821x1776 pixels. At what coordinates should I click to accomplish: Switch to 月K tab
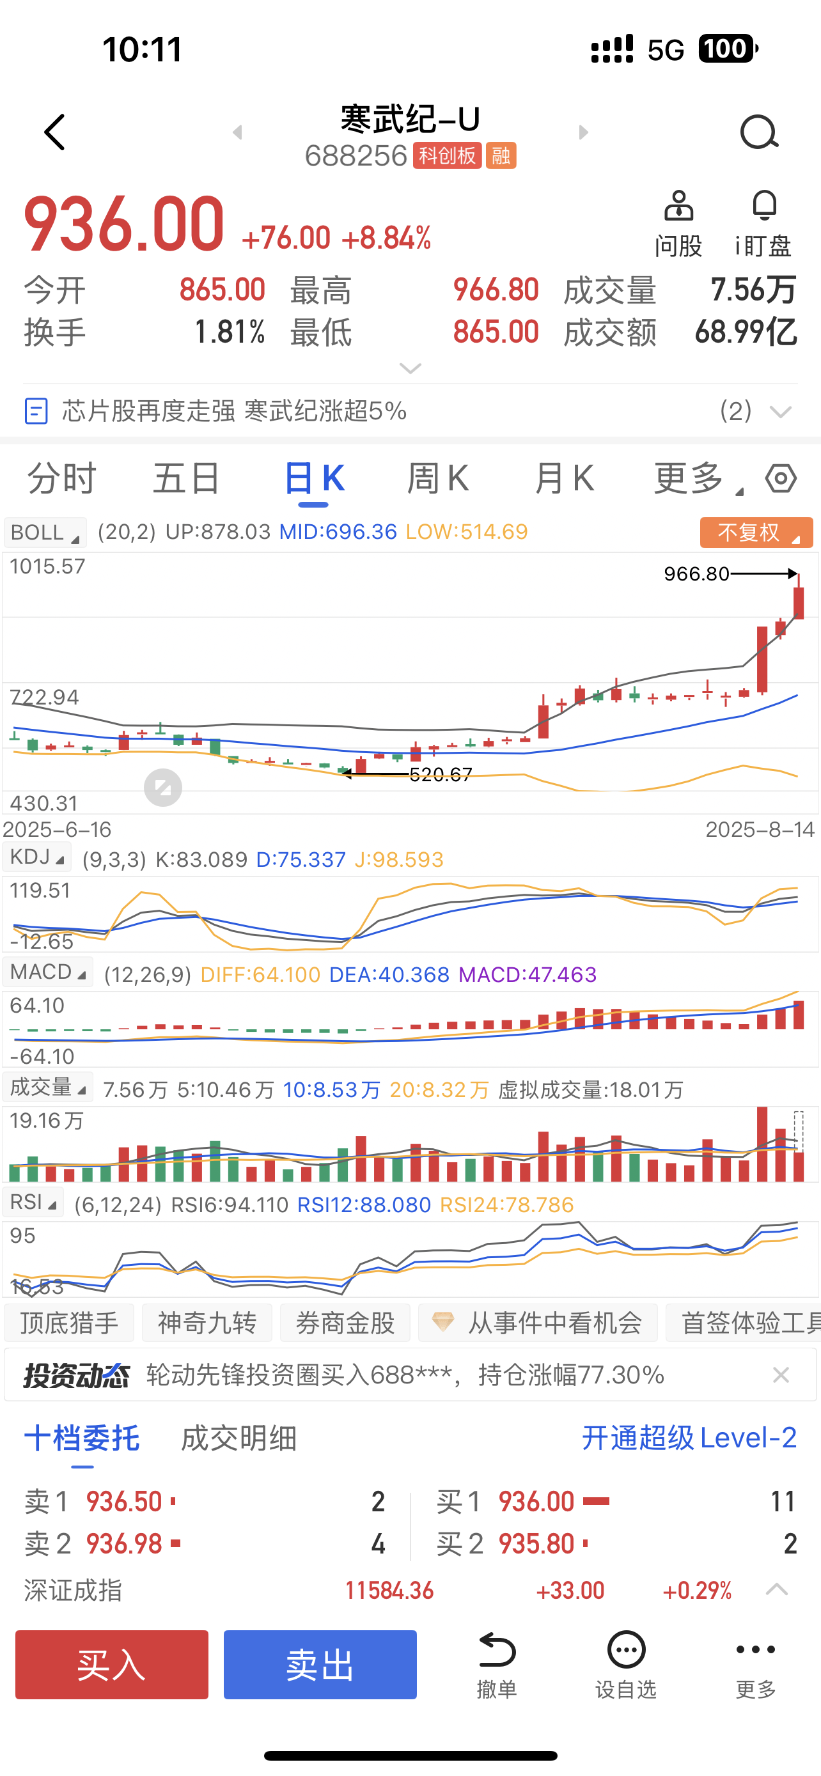[564, 478]
